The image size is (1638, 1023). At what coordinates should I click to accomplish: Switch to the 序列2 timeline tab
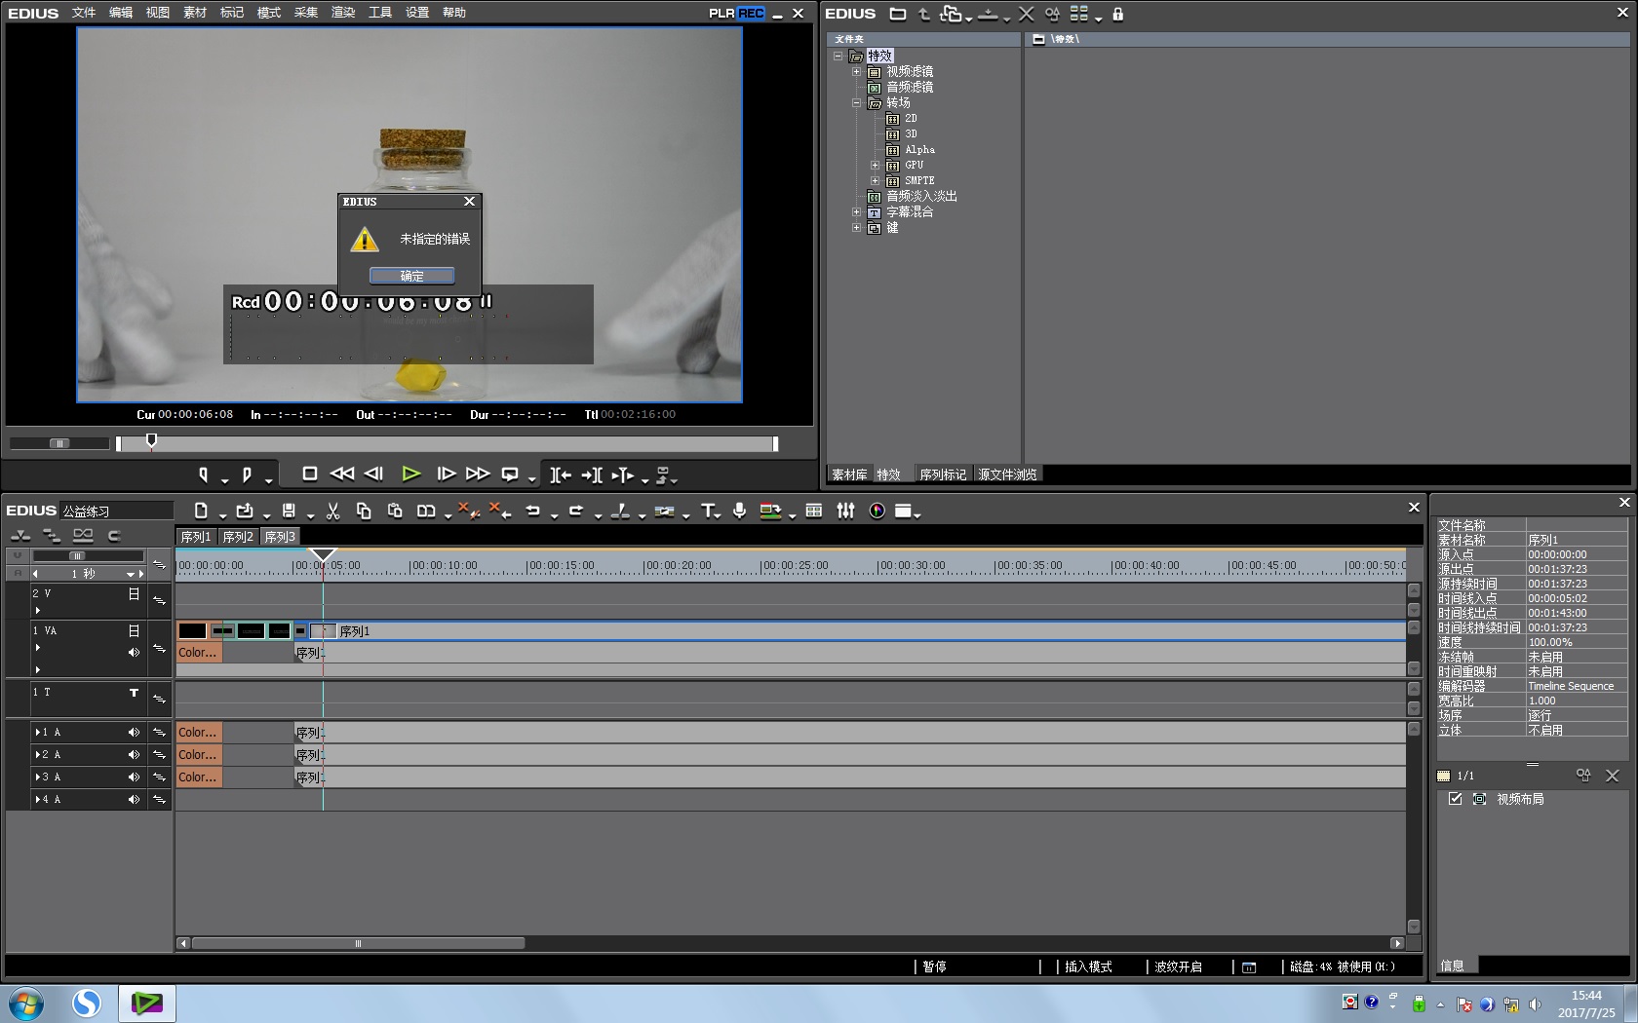[237, 537]
